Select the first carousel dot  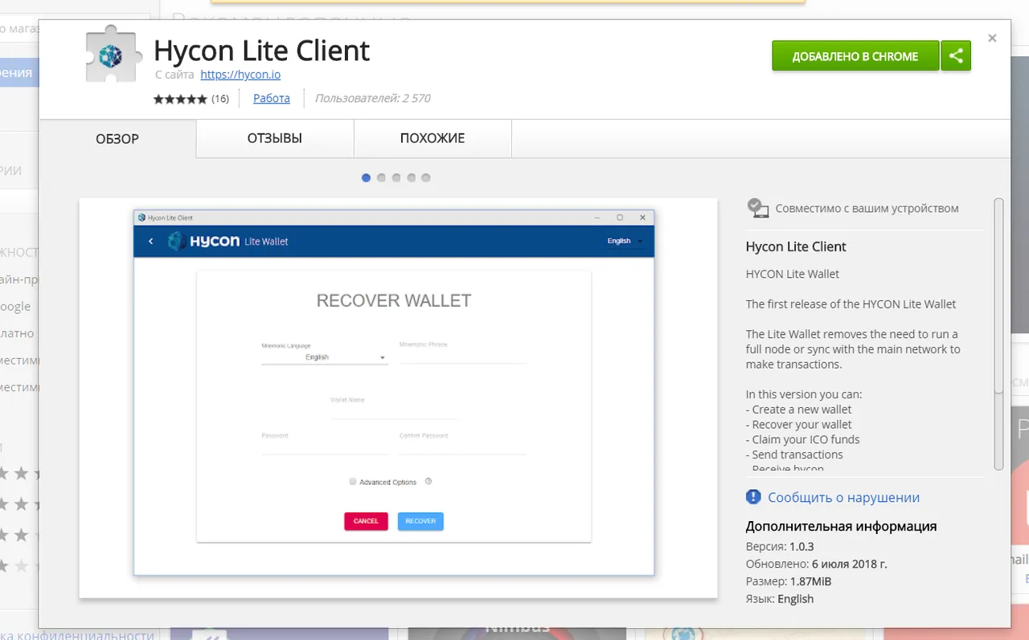pyautogui.click(x=366, y=177)
